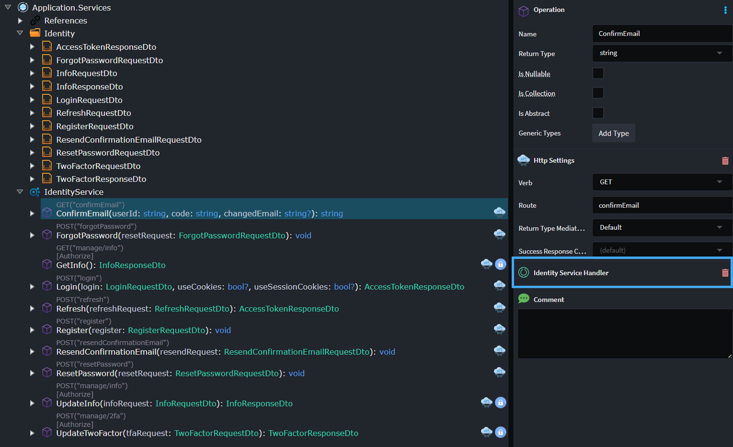Click the lock icon on GetInfo row
Image resolution: width=733 pixels, height=447 pixels.
(500, 264)
